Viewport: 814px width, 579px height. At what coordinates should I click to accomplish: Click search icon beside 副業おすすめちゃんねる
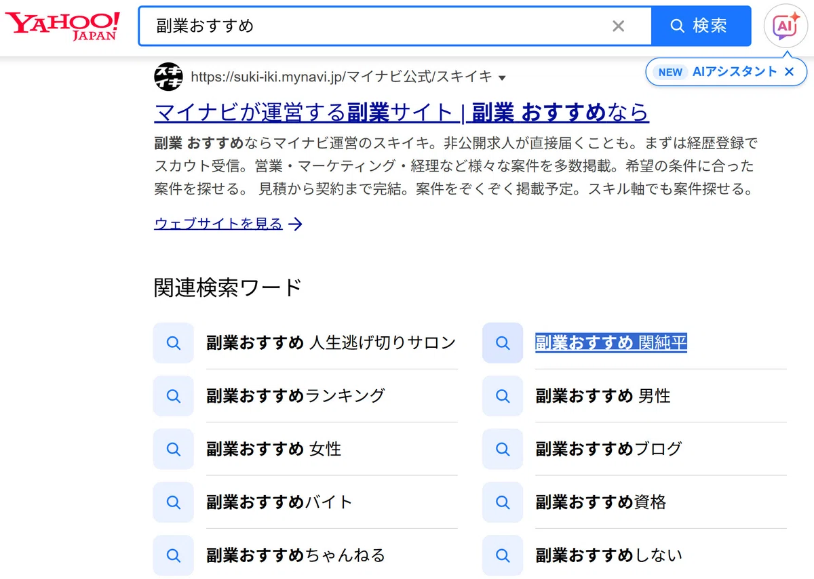tap(174, 556)
